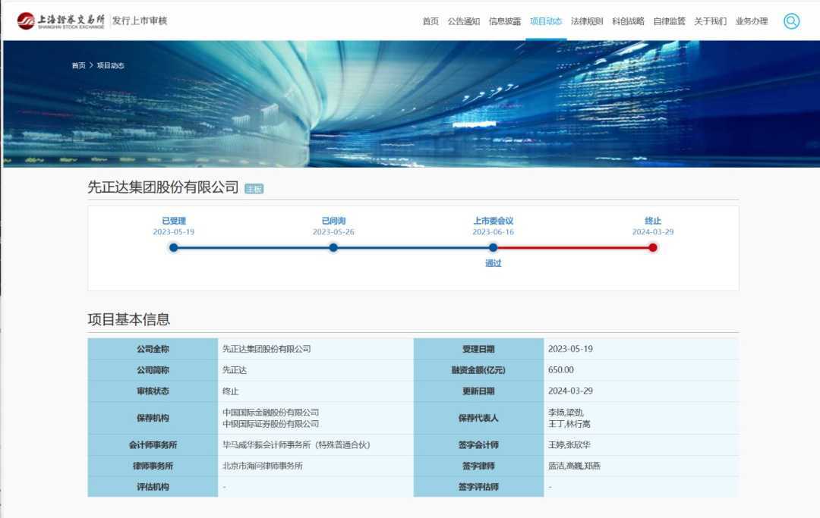Click the 更新日期 value 2024-03-29

point(570,391)
